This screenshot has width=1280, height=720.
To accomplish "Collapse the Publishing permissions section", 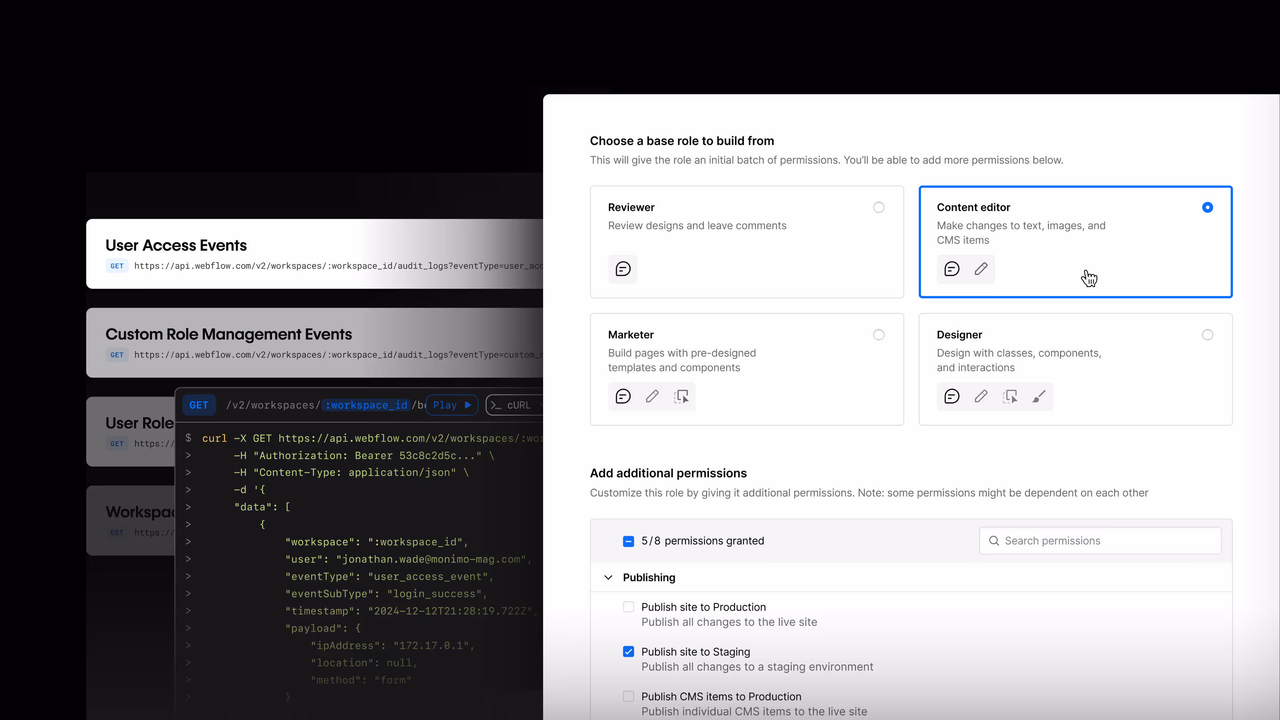I will pyautogui.click(x=608, y=577).
